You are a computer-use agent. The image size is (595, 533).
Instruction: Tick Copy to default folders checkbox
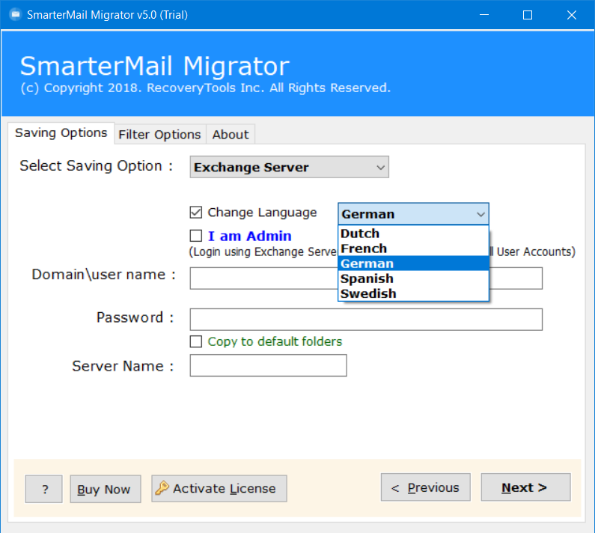196,341
